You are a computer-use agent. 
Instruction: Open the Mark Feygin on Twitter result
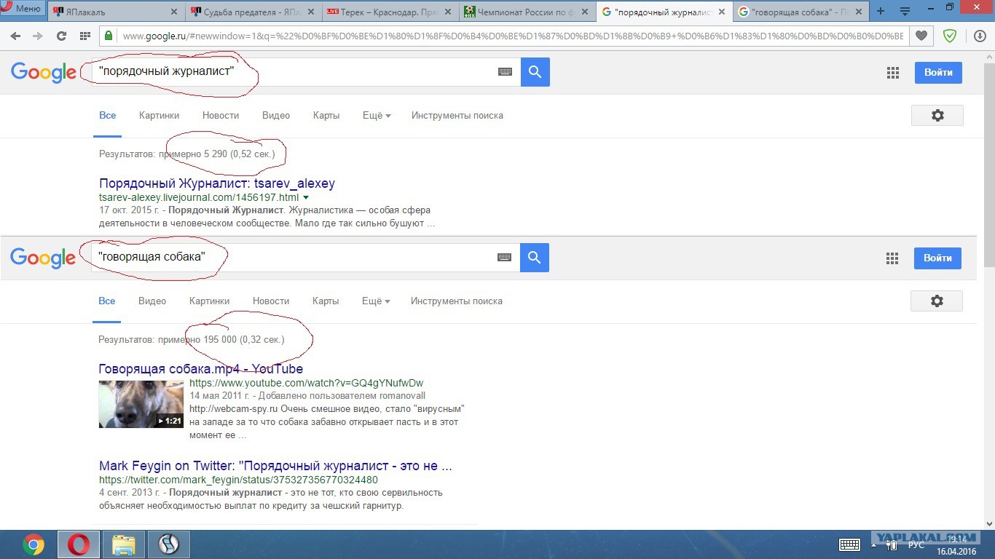click(x=276, y=466)
